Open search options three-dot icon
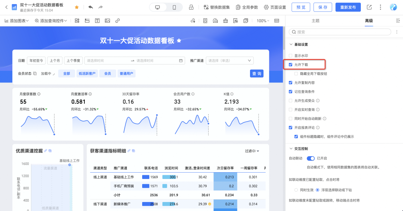 point(397,32)
